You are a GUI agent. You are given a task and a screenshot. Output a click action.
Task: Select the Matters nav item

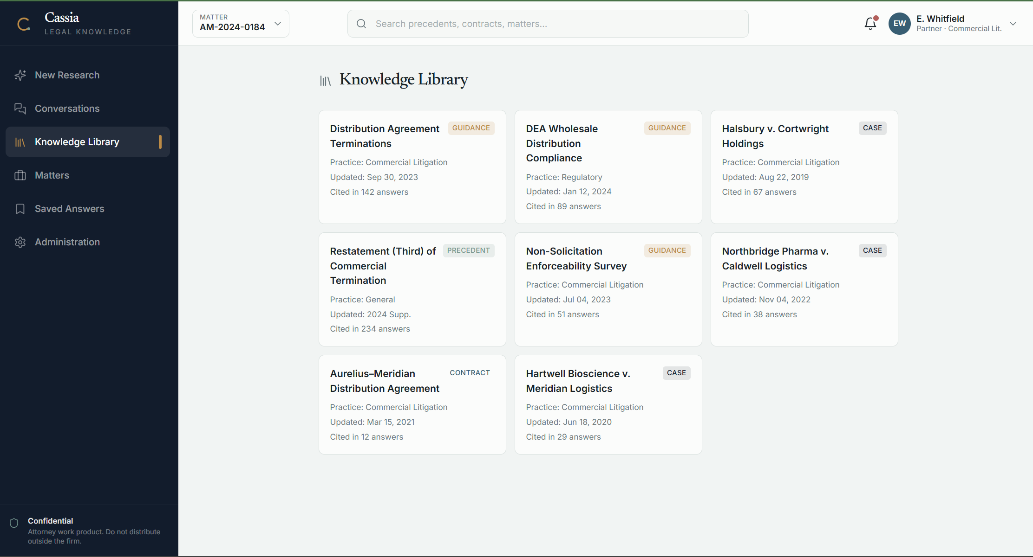tap(88, 175)
